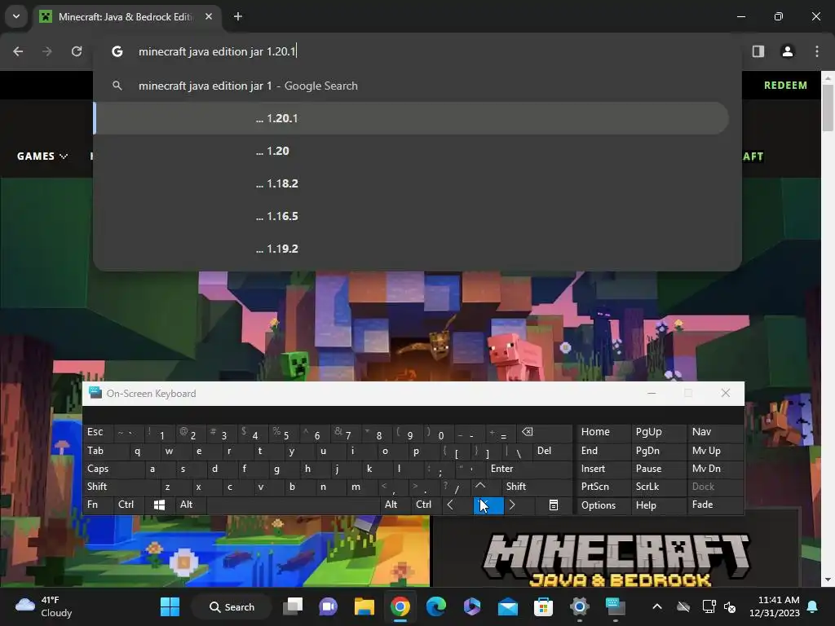
Task: Select the 1.19.2 suggestion
Action: (x=411, y=249)
